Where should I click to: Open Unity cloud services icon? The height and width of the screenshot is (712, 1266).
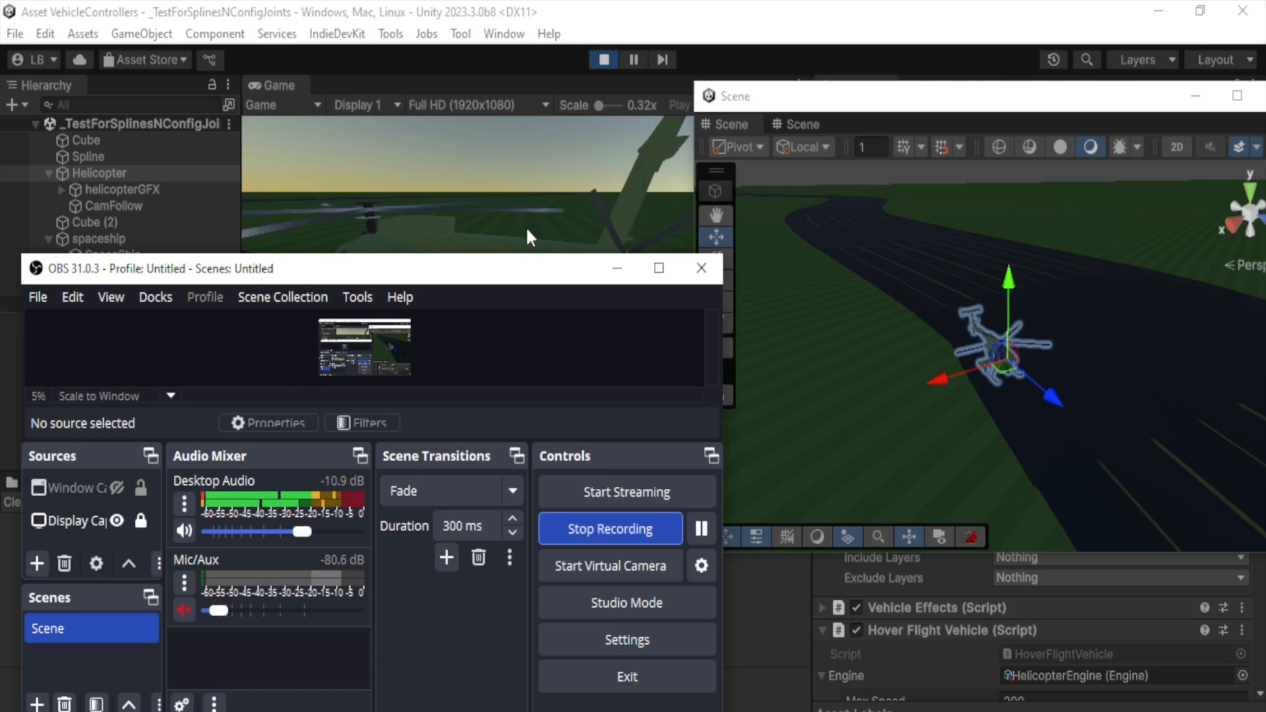click(x=80, y=60)
